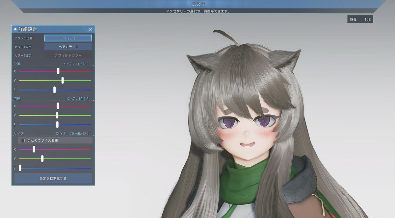Click the カラー2設定 label
Image resolution: width=395 pixels, height=218 pixels.
point(23,56)
